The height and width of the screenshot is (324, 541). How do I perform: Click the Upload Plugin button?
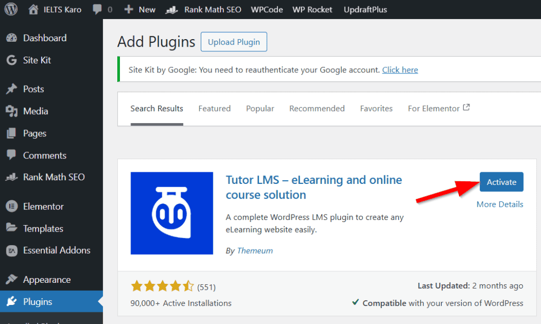(x=234, y=42)
